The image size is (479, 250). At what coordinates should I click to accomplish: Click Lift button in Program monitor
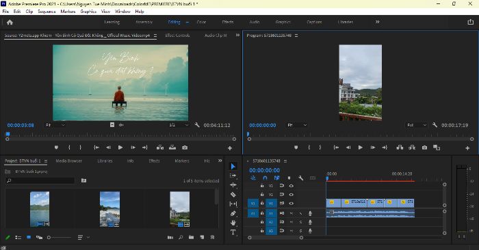point(400,148)
